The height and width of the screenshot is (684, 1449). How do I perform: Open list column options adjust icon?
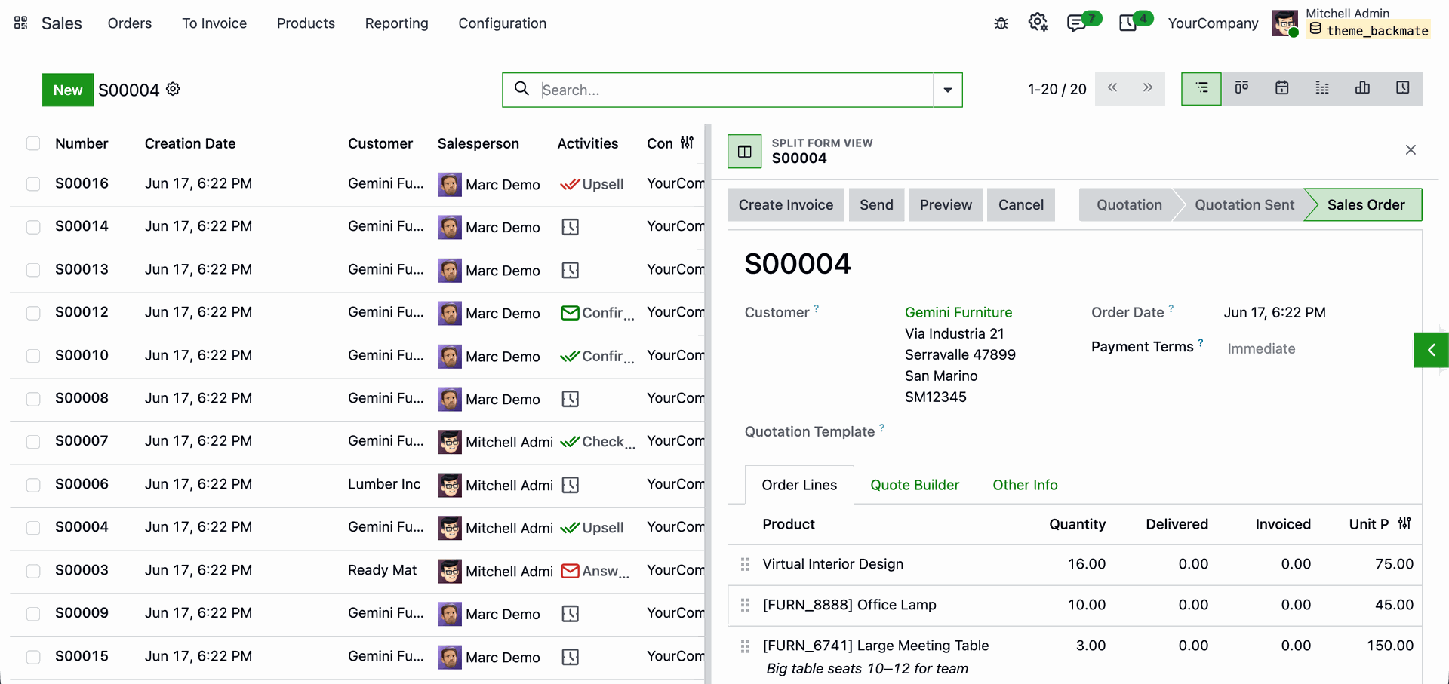(x=687, y=143)
